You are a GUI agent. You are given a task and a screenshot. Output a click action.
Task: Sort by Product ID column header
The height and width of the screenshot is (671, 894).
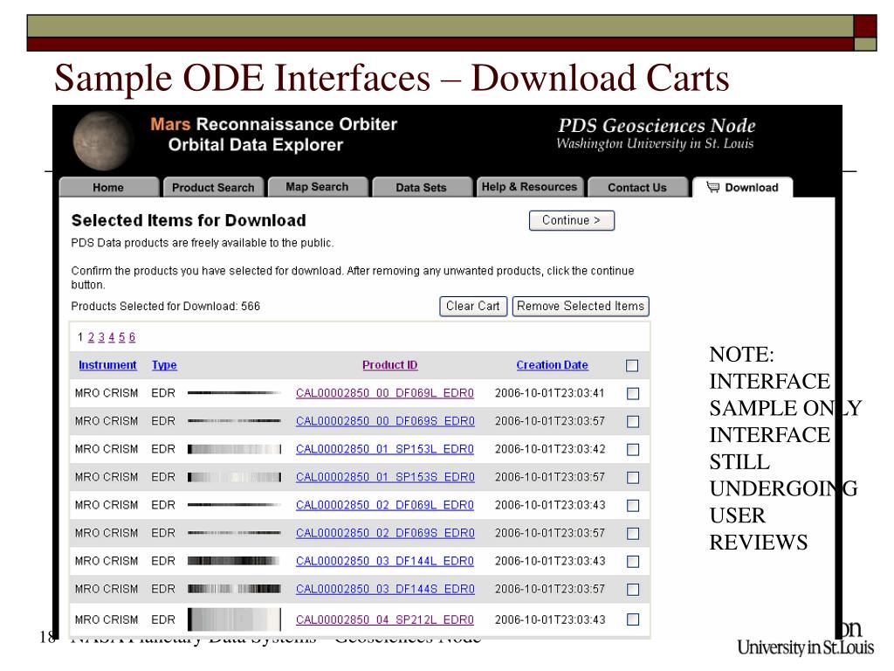[390, 365]
